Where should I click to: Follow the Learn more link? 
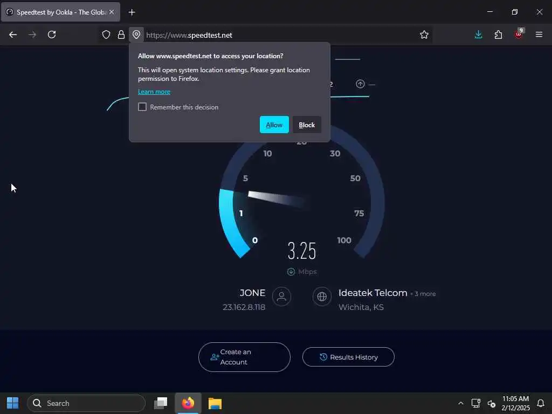[154, 92]
